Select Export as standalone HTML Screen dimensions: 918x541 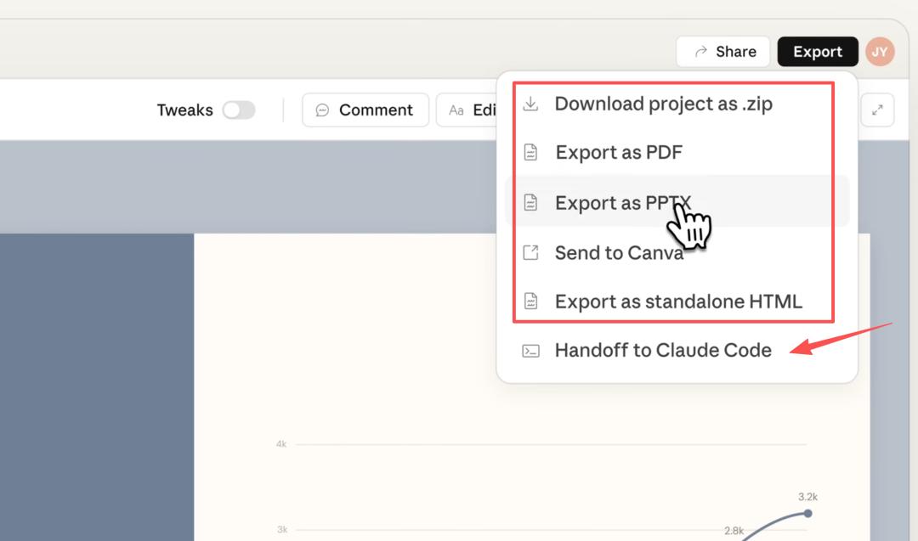click(677, 301)
